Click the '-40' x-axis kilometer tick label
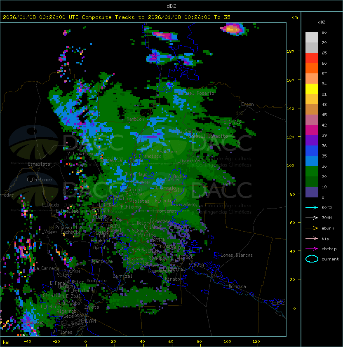The image size is (343, 347). [x=27, y=342]
